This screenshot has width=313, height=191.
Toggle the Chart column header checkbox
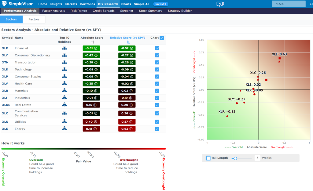(162, 38)
